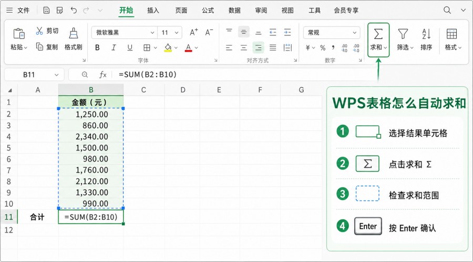Click the cell borders icon
Viewport: 473px width, 262px height.
click(147, 48)
